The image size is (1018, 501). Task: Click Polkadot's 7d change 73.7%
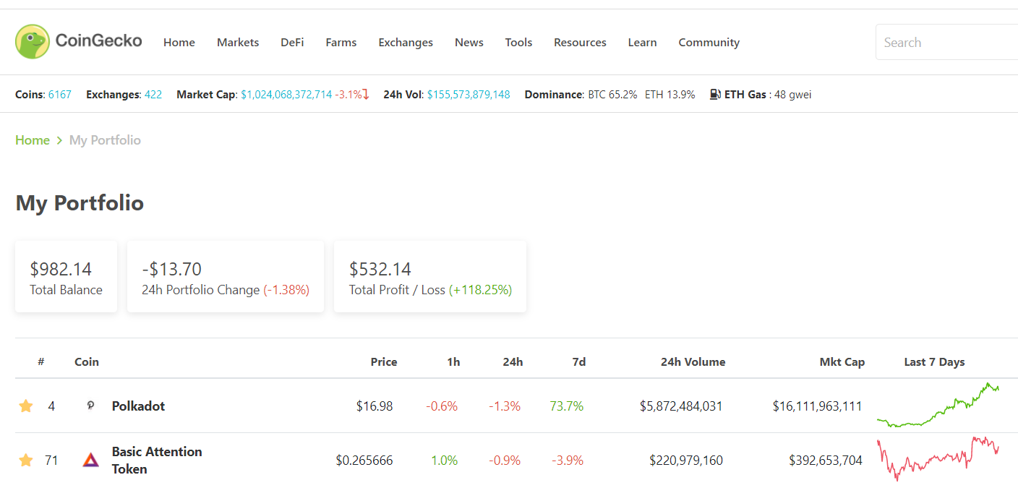[567, 406]
